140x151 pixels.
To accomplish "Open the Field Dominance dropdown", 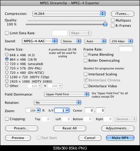I will (67, 94).
